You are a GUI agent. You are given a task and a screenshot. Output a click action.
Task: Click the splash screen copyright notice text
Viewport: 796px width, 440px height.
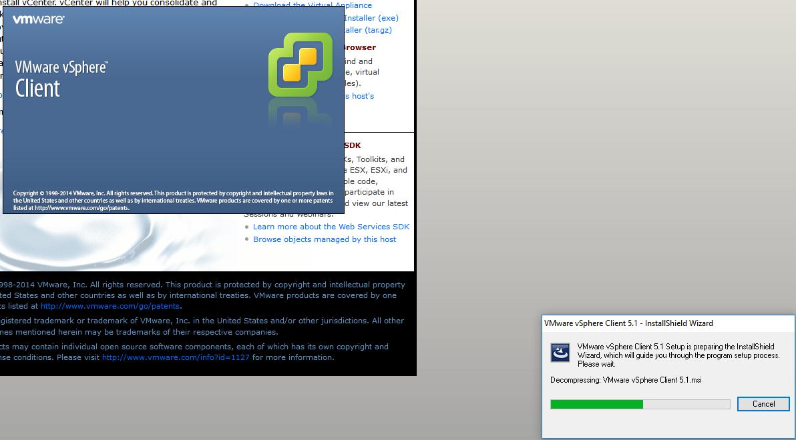(173, 200)
